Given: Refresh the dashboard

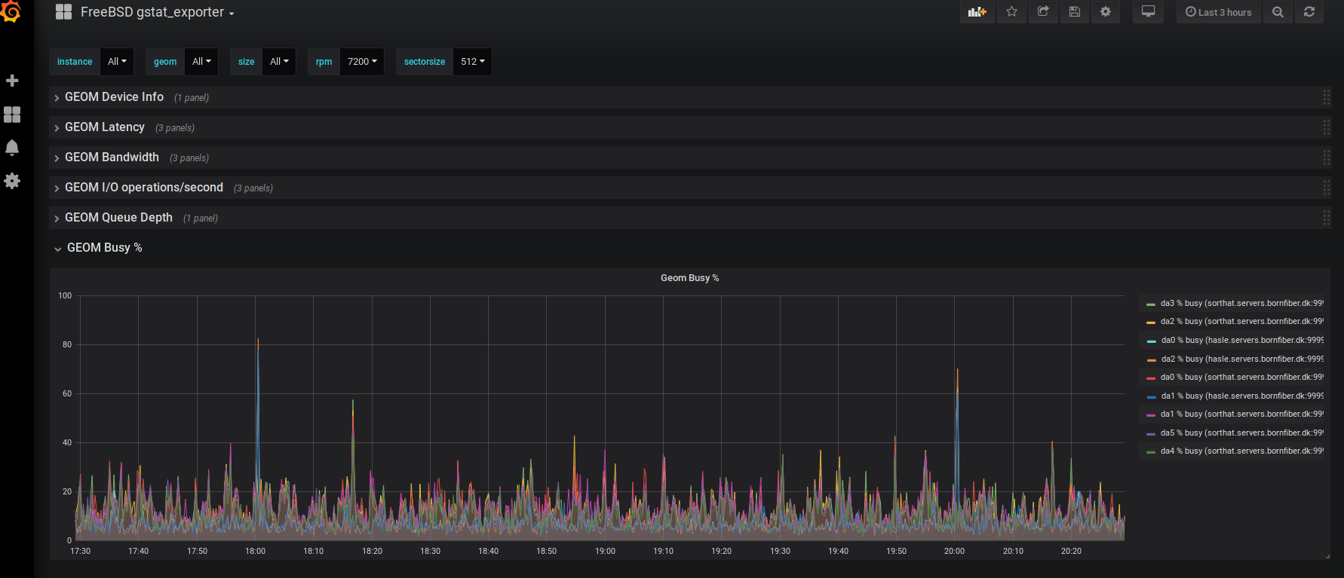Looking at the screenshot, I should (x=1309, y=12).
